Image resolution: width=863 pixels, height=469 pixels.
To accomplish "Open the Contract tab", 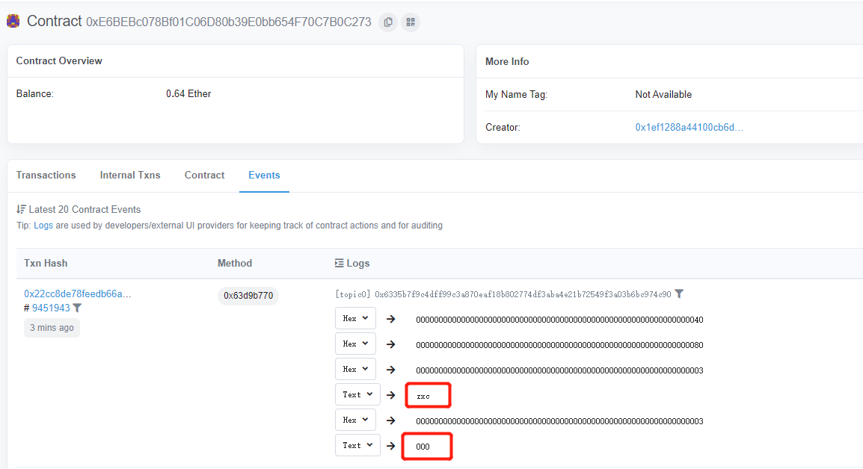I will point(204,175).
